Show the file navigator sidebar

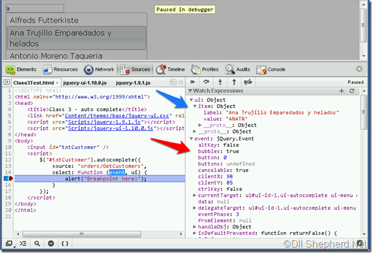(x=7, y=82)
